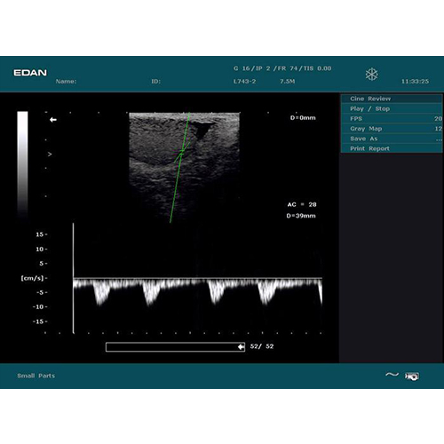Viewport: 444px width, 444px height.
Task: Click the AC power tilde icon
Action: [x=392, y=375]
